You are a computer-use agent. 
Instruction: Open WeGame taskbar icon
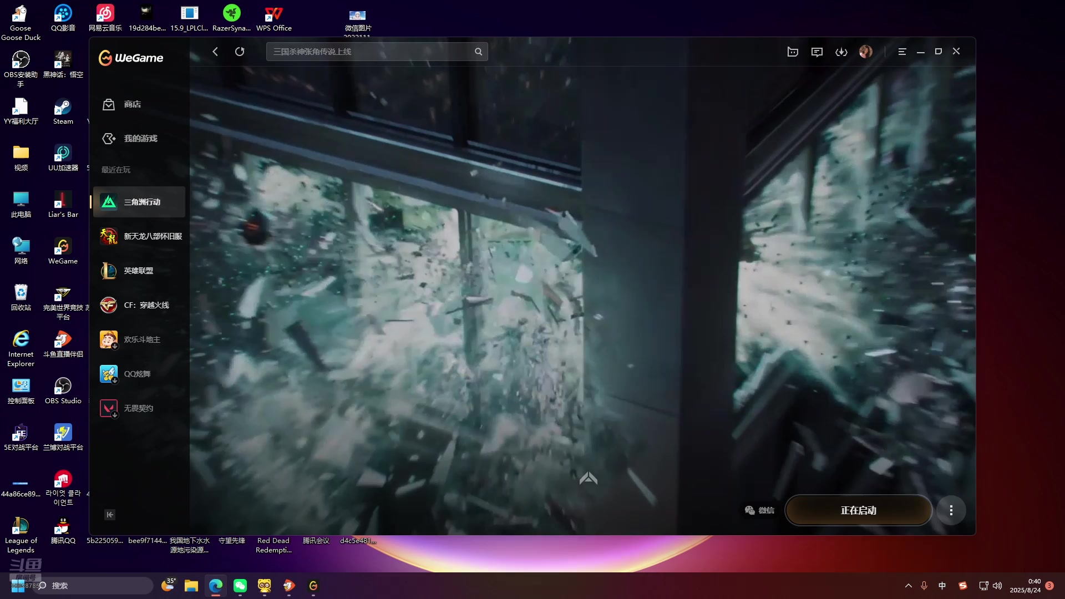313,586
